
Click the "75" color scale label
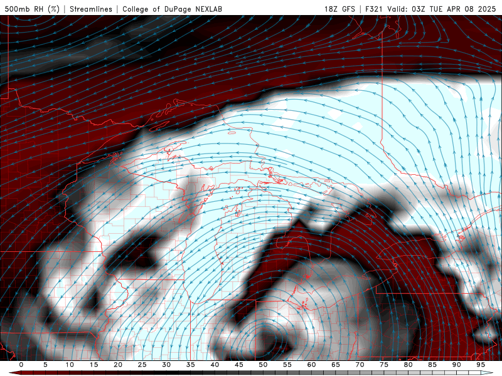click(384, 365)
